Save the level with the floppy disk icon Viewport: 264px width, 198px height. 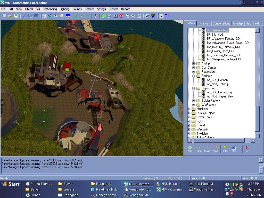pyautogui.click(x=16, y=16)
